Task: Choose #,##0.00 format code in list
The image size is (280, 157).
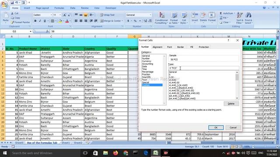Action: (174, 82)
